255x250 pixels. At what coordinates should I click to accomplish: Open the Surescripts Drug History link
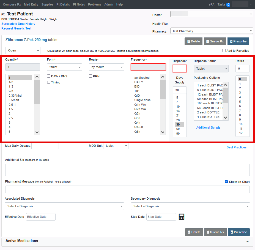(19, 24)
